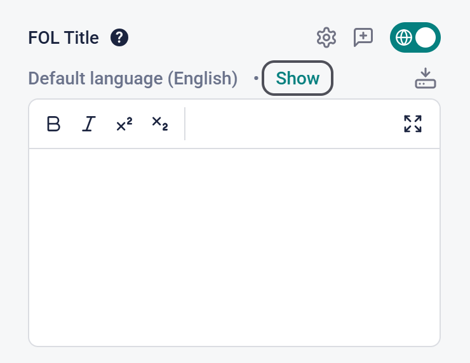
Task: Enable superscript formatting
Action: click(124, 124)
